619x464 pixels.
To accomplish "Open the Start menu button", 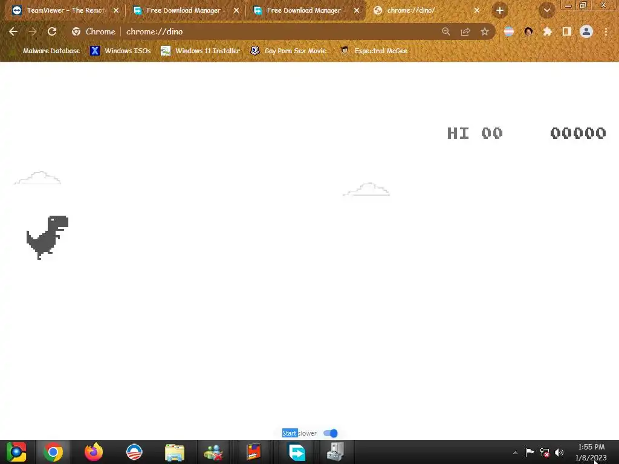I will pos(16,452).
